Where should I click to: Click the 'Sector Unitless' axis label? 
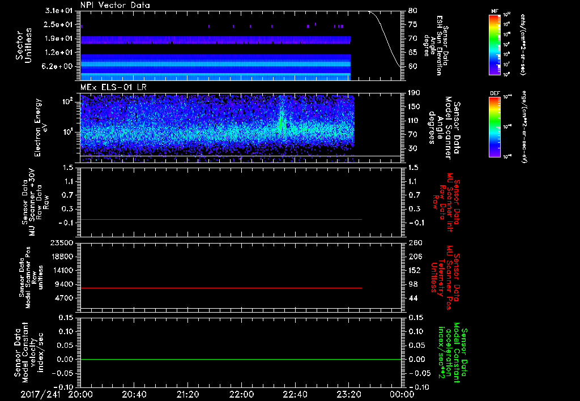24,45
